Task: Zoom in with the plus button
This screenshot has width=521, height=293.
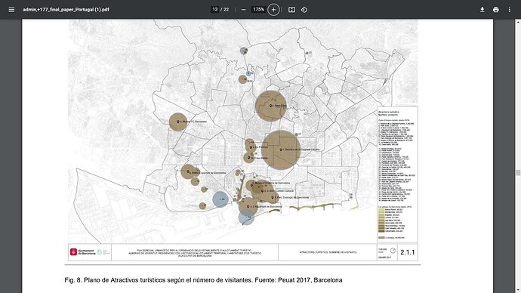Action: (273, 10)
